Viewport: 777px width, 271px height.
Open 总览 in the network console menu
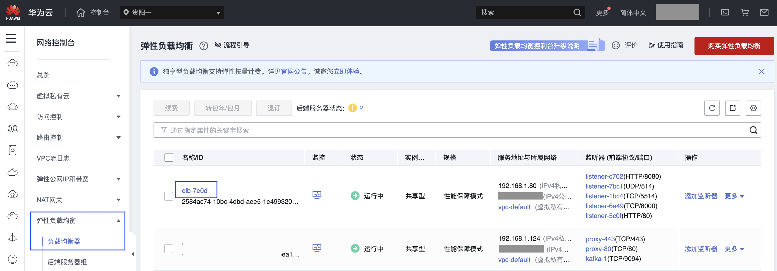point(43,75)
